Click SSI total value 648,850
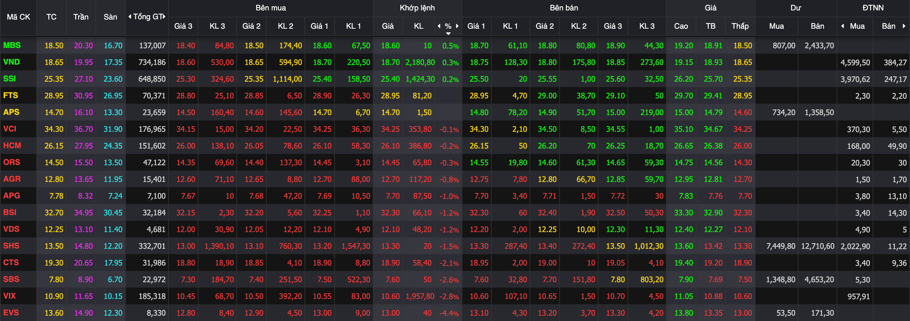The image size is (910, 321). 152,79
